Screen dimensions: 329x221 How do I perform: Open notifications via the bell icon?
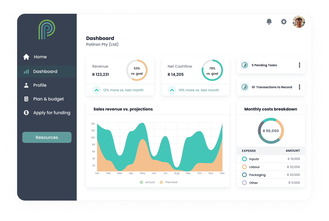click(x=269, y=22)
